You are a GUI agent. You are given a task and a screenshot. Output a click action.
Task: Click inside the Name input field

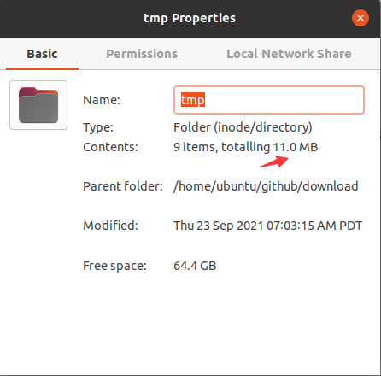click(269, 100)
